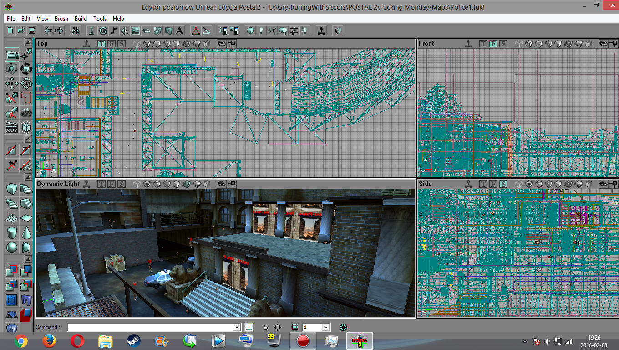
Task: Open the Group browser (G icon)
Action: [103, 31]
